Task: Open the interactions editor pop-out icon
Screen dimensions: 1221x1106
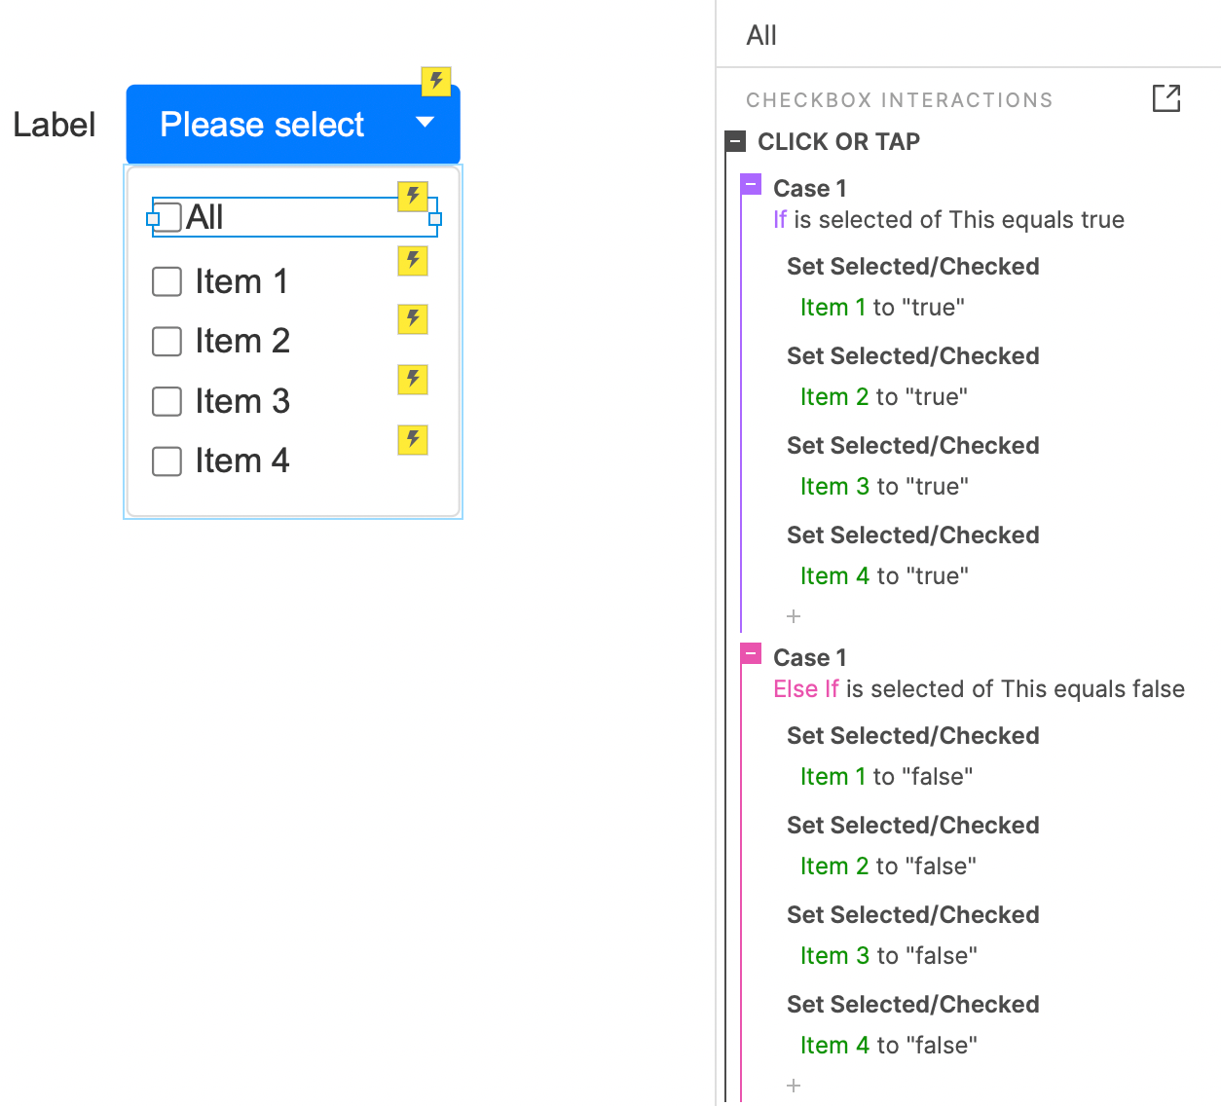Action: 1165,98
